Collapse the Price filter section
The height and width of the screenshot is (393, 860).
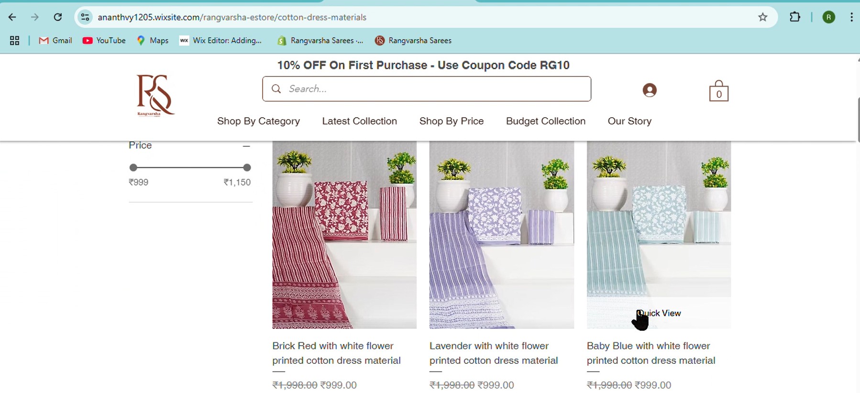pos(246,146)
